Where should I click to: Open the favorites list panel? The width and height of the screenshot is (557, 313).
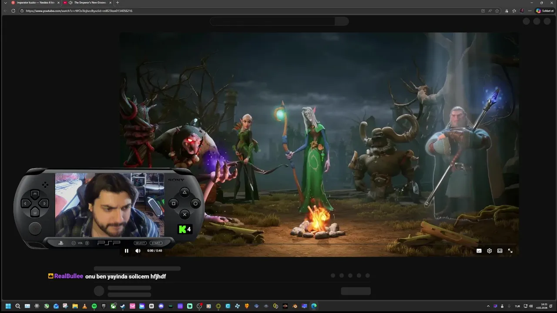pos(514,11)
